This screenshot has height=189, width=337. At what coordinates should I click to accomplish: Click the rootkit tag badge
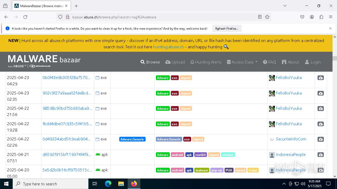point(200,155)
